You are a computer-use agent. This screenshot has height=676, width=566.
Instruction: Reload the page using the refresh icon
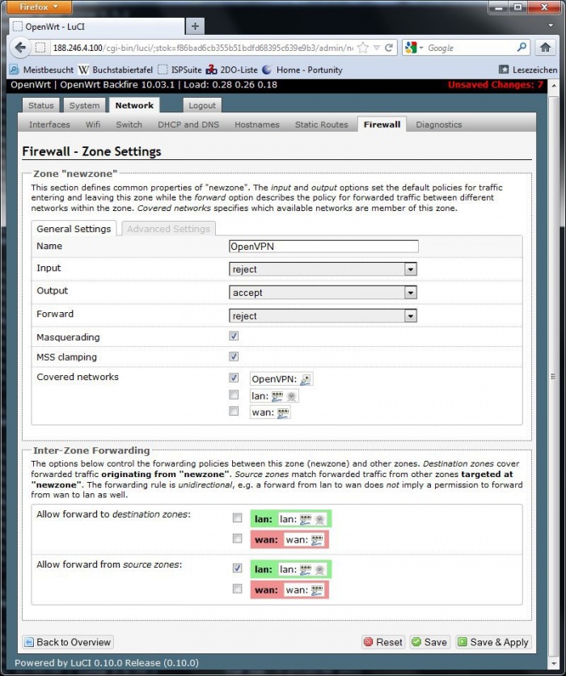[389, 48]
